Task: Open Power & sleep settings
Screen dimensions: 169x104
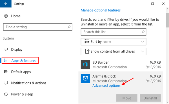Action: [22, 94]
